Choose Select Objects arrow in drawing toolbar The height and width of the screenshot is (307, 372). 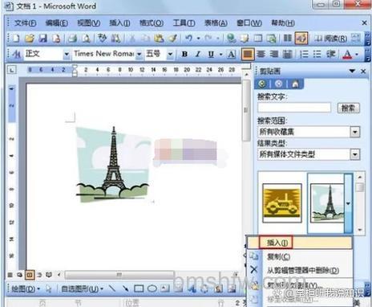click(49, 289)
